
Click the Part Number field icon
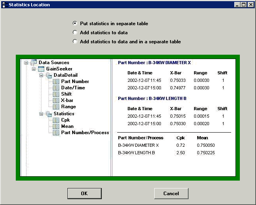point(56,81)
